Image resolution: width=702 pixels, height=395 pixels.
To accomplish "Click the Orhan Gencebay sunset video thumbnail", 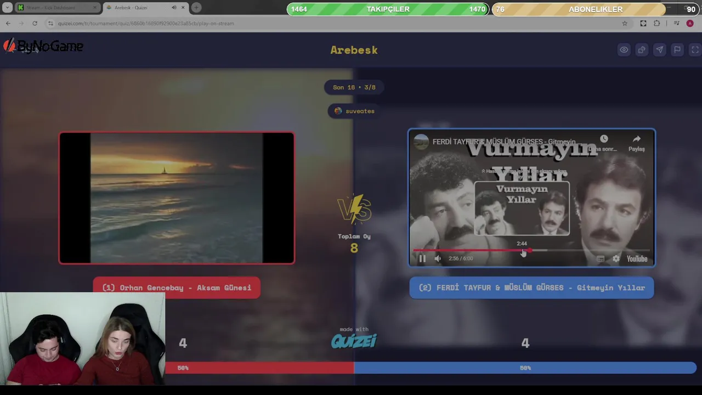I will 177,198.
